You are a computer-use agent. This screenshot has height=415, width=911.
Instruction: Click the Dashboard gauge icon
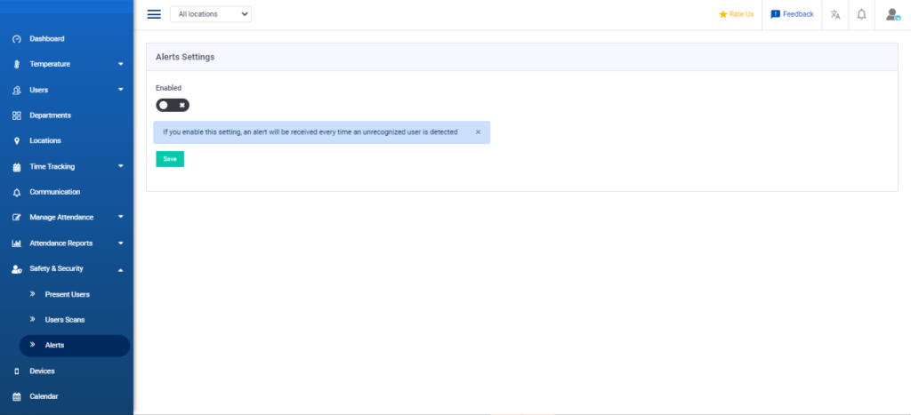pyautogui.click(x=17, y=39)
